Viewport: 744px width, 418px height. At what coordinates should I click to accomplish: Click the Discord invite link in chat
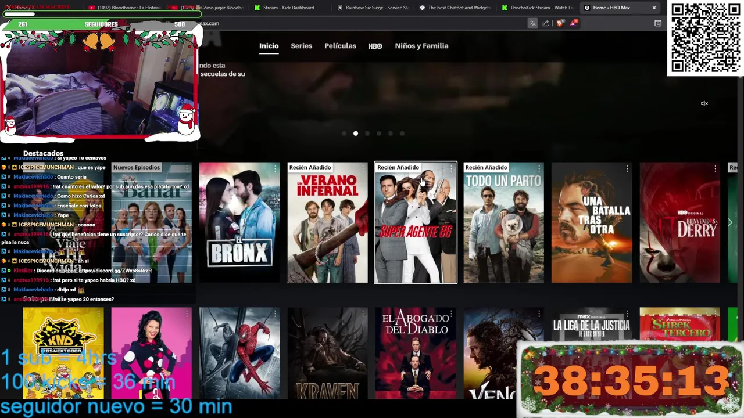115,271
